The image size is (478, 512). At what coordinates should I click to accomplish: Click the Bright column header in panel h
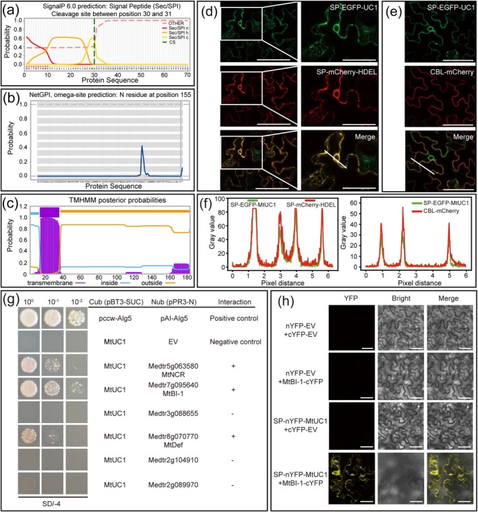tap(401, 298)
